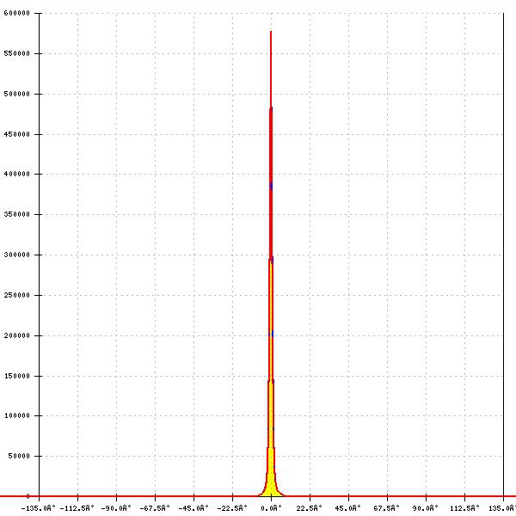Click the 50000 y-axis label
The width and height of the screenshot is (516, 516).
(x=19, y=457)
